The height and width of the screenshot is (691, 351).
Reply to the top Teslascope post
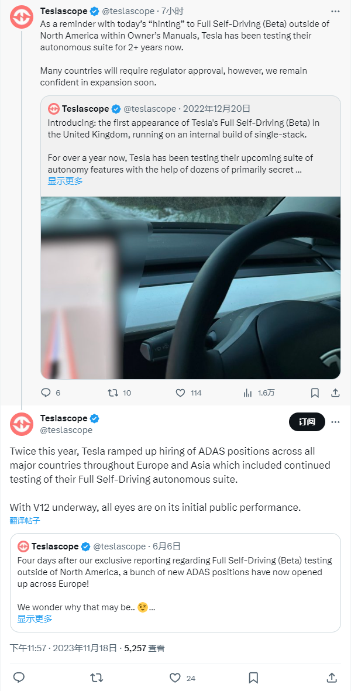pyautogui.click(x=46, y=393)
